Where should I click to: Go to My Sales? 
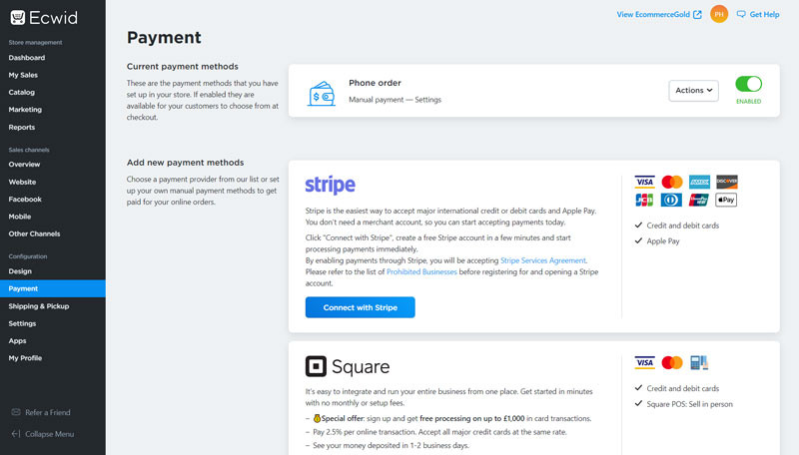click(23, 75)
